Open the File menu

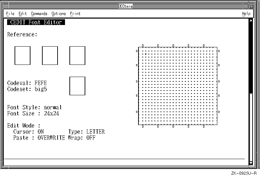(x=10, y=14)
